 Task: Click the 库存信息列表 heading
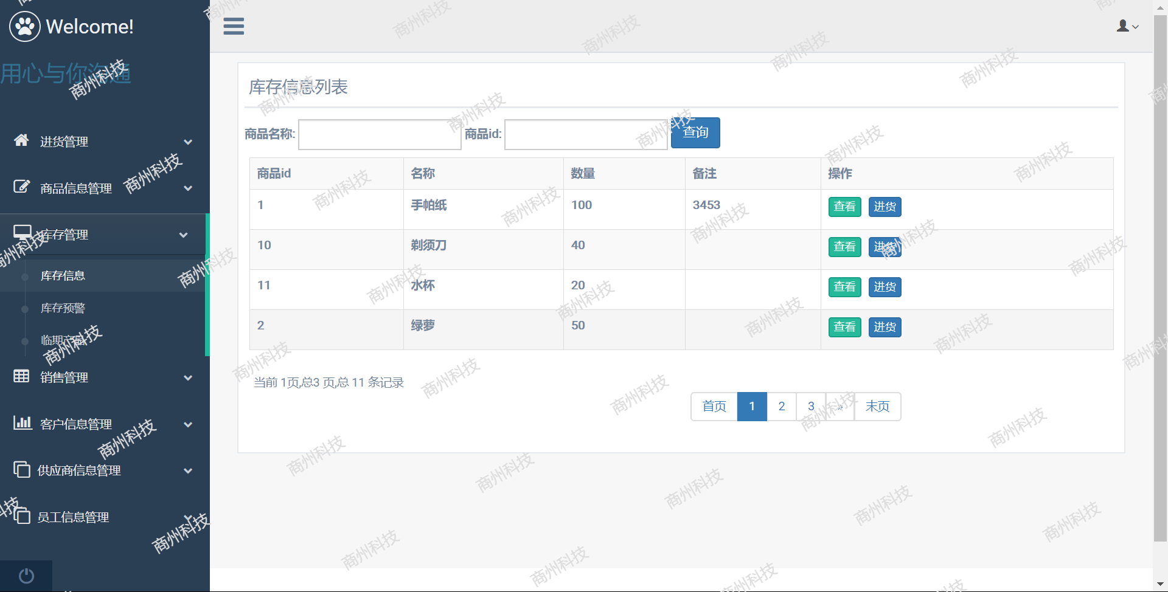pos(298,87)
